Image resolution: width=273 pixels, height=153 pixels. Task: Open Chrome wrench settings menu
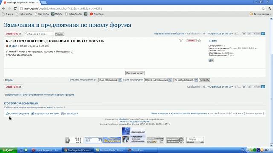coord(270,8)
